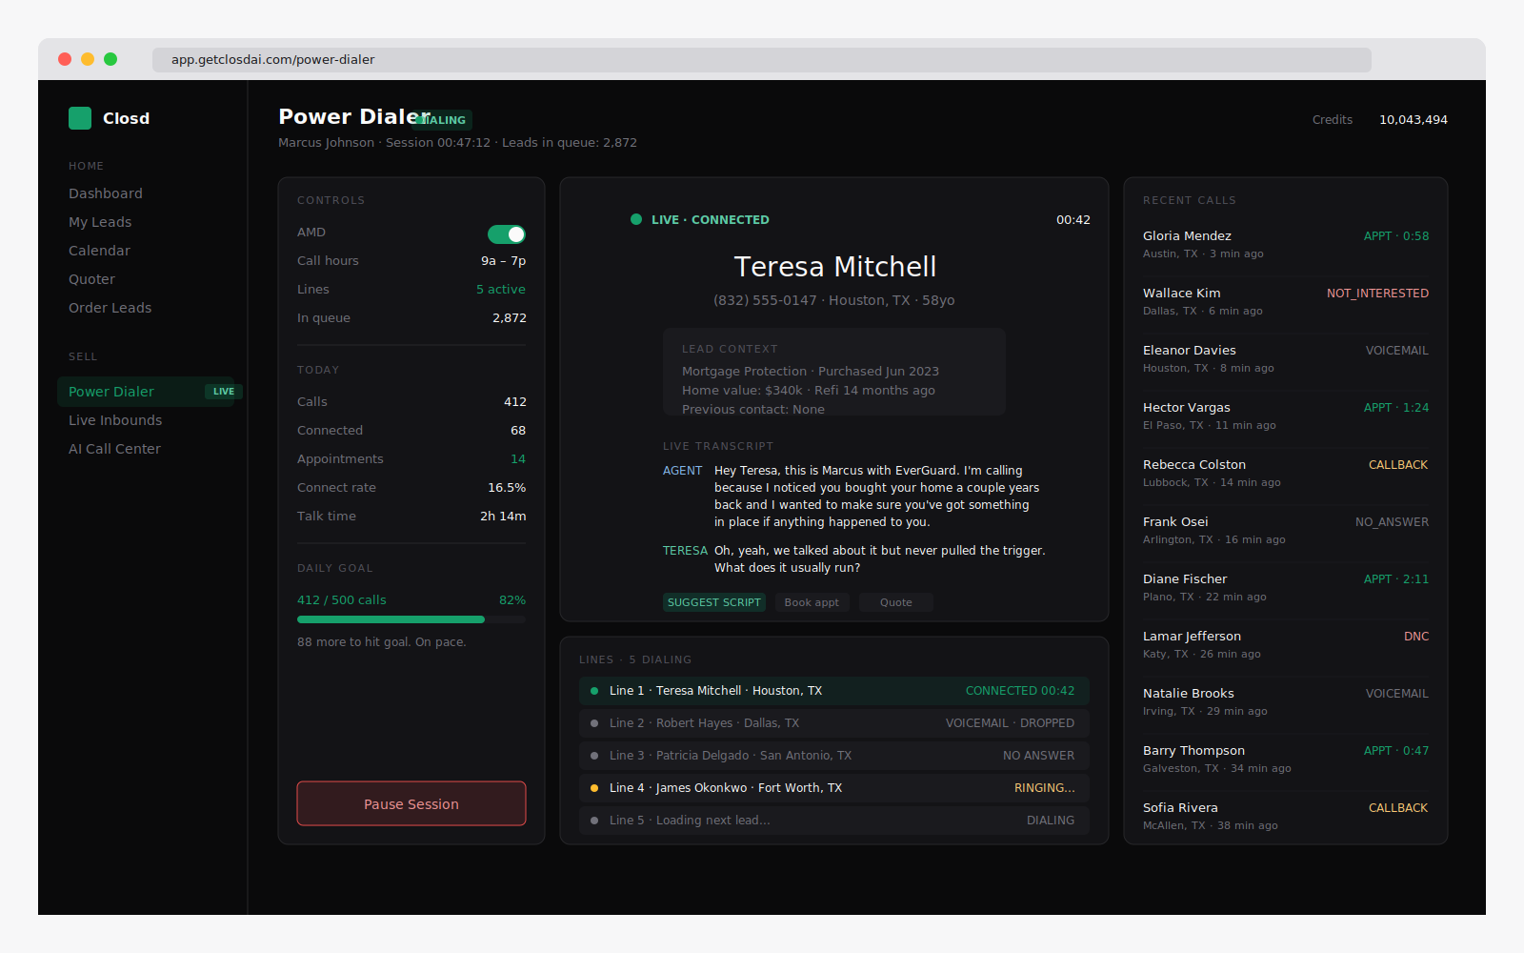Open Gloria Mendez recent call entry

click(1285, 245)
